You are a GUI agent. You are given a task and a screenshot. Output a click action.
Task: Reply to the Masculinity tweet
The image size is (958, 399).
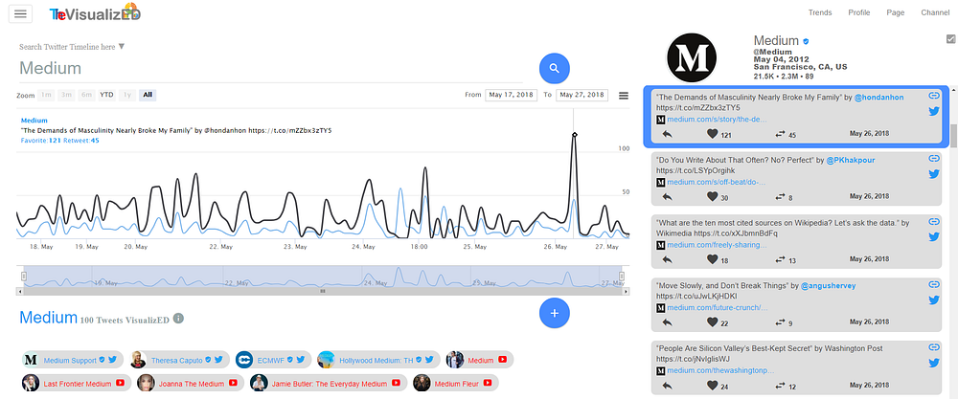point(667,134)
